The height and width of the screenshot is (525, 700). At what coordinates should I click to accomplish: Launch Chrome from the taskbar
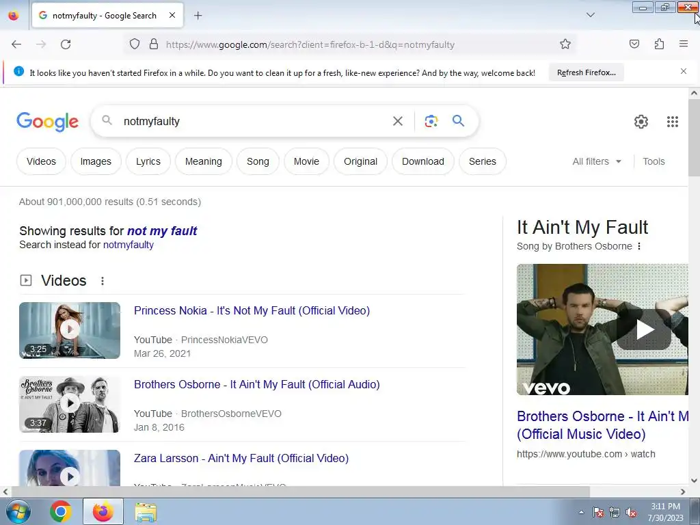tap(61, 511)
